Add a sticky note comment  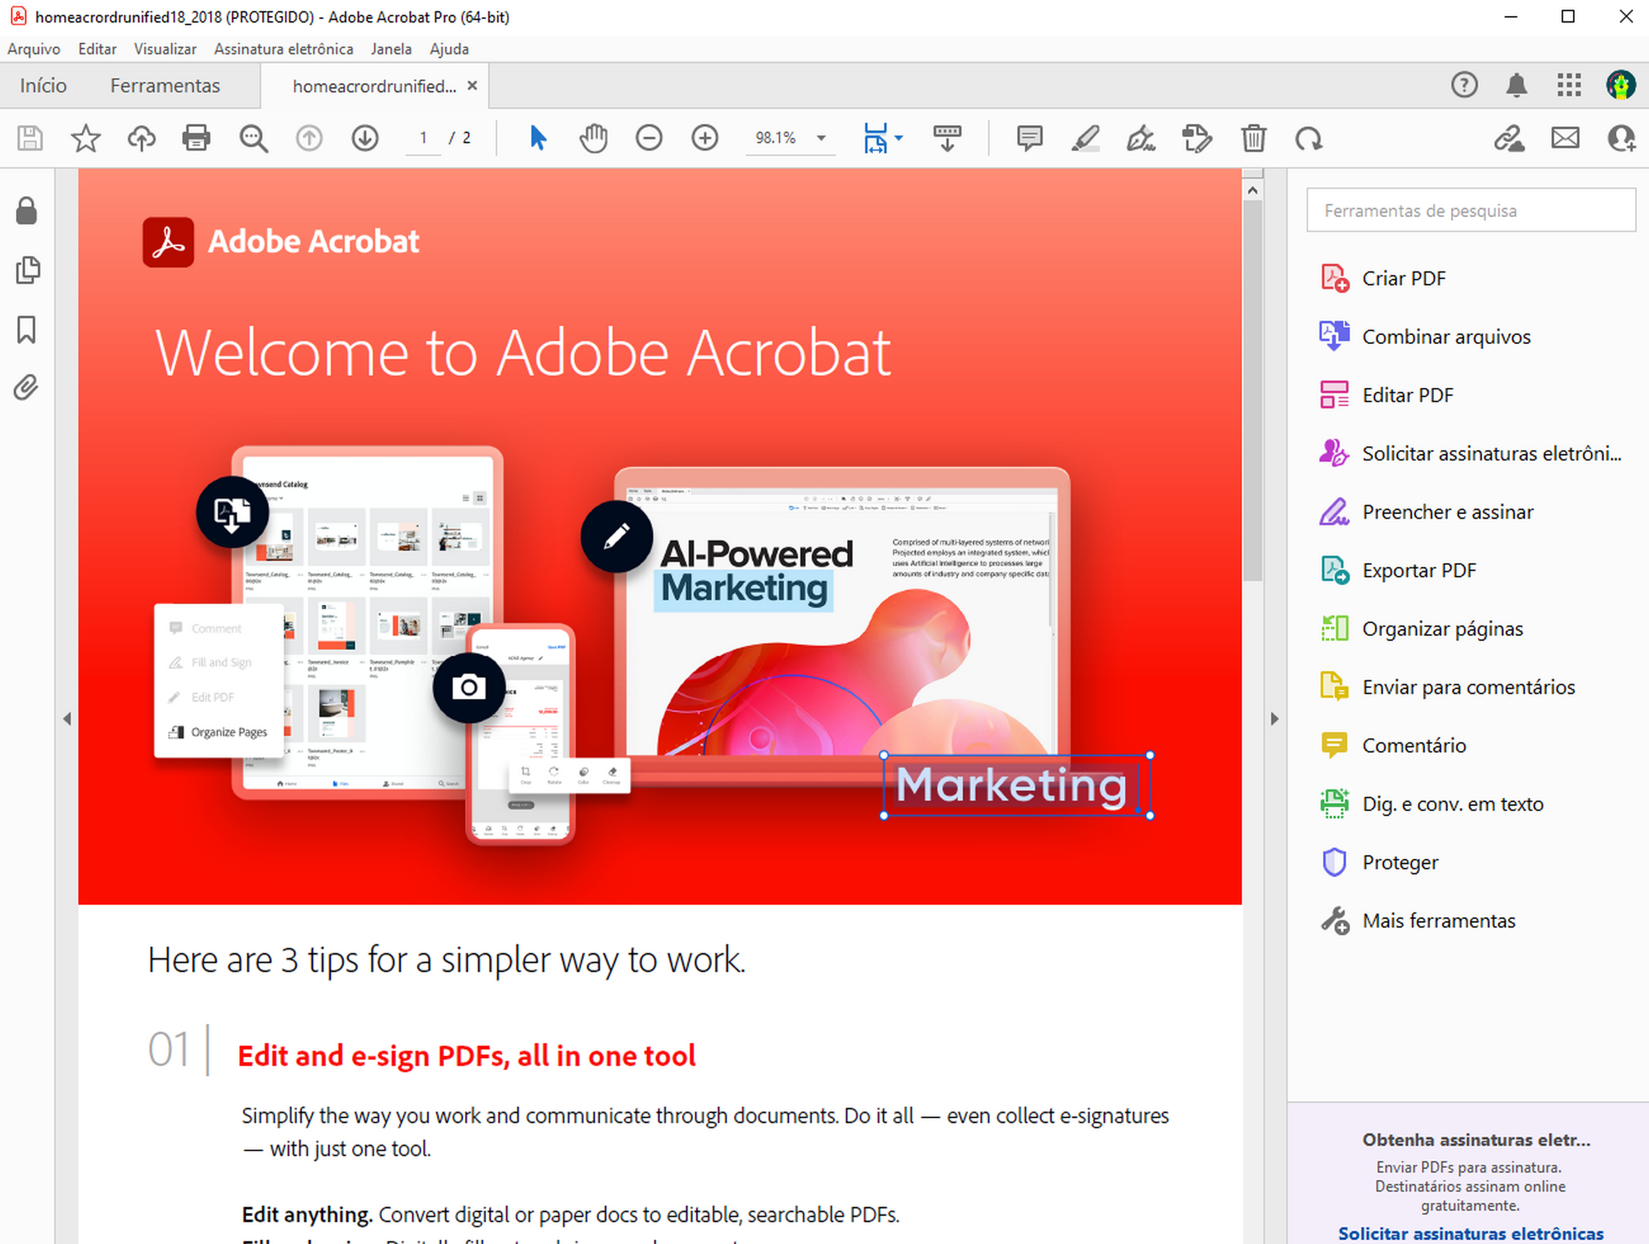pos(1030,139)
